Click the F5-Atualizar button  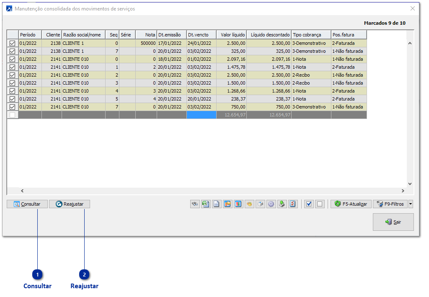(351, 204)
